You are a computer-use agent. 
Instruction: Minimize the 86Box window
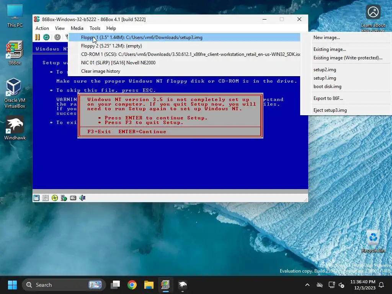pos(265,19)
